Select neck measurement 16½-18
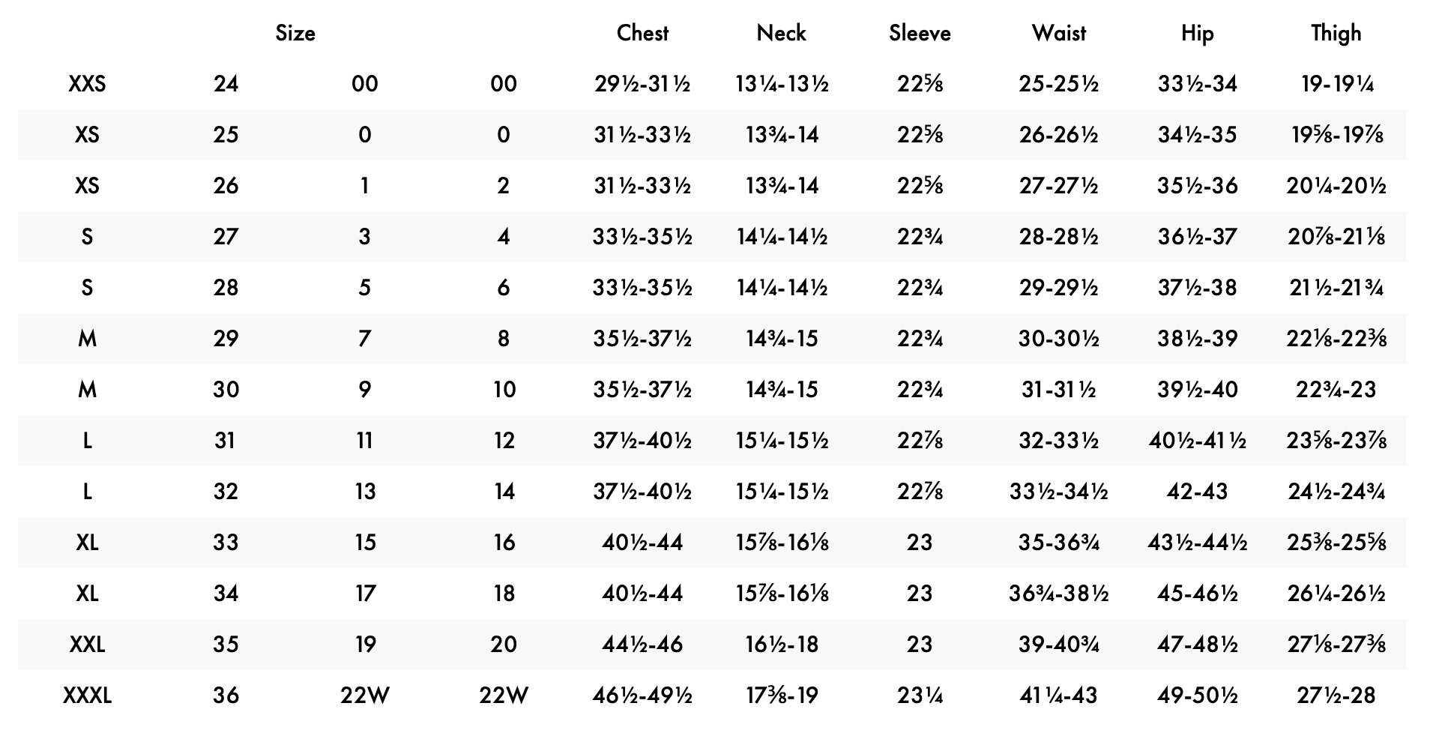 pyautogui.click(x=781, y=645)
